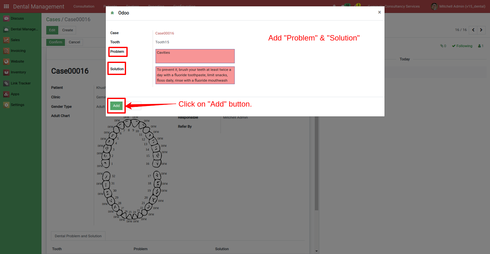Open the Inventory app icon

(6, 72)
